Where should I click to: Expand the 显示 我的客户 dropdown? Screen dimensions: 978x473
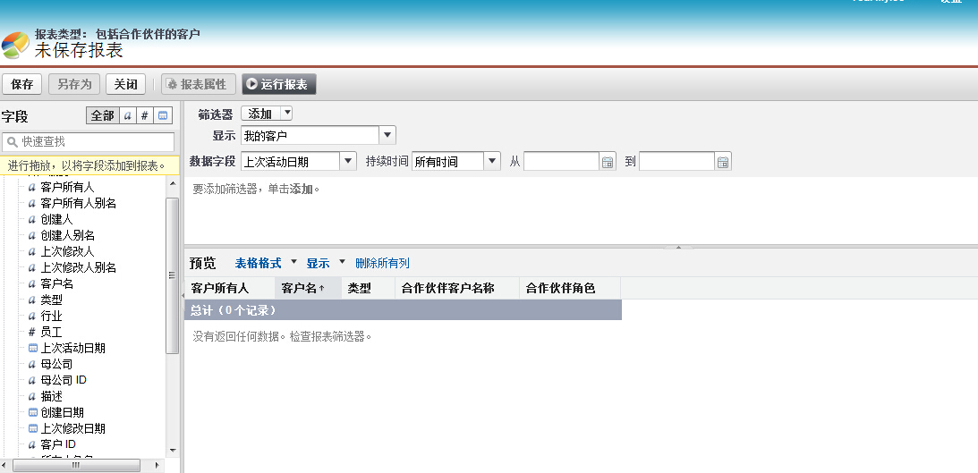point(387,136)
